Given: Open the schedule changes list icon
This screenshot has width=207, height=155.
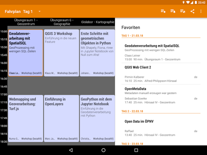Looking at the screenshot, I should (183, 11).
